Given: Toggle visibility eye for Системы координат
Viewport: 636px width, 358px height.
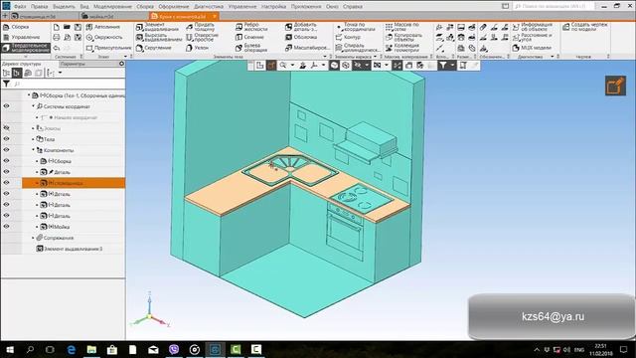Looking at the screenshot, I should [6, 106].
